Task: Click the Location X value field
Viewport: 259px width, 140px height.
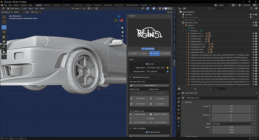Action: coord(231,106)
